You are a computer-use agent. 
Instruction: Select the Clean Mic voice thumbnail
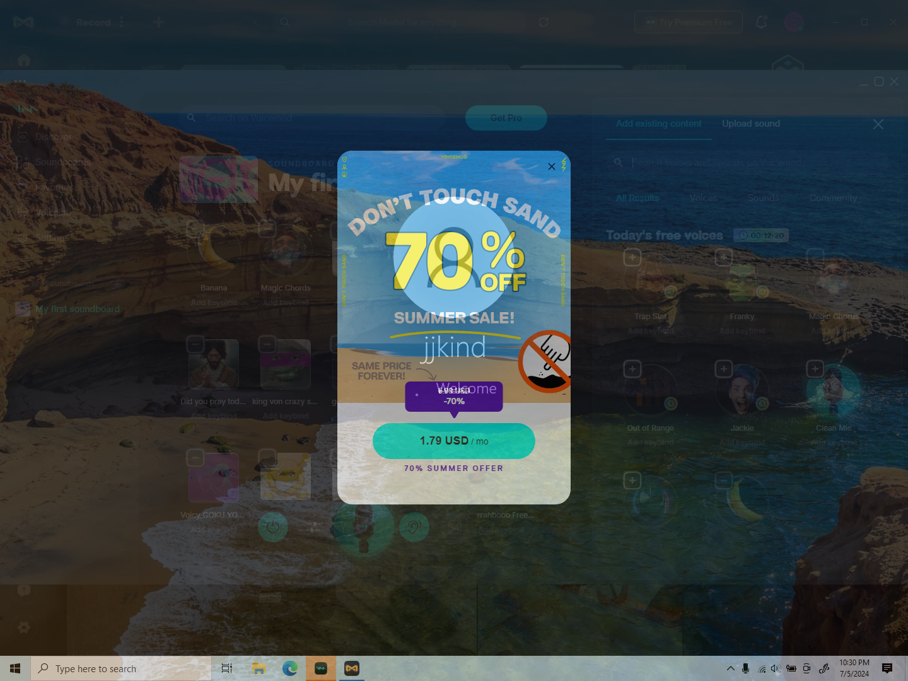point(834,391)
